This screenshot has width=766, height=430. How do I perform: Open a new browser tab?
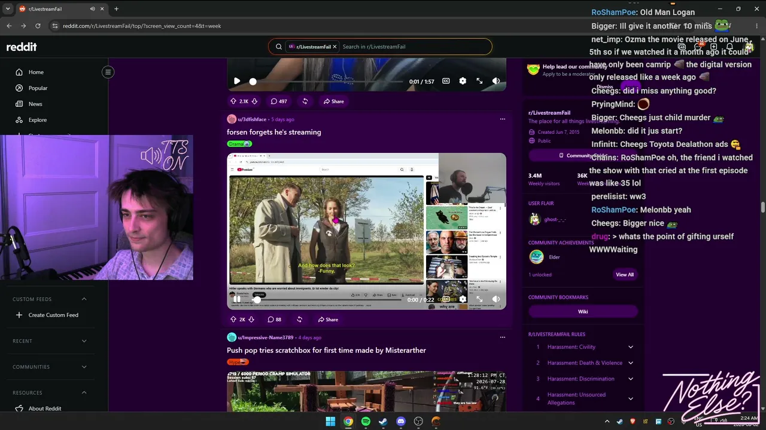[116, 9]
